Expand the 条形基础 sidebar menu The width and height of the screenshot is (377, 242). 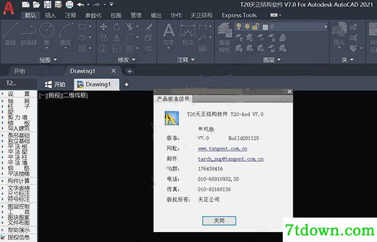tap(18, 135)
